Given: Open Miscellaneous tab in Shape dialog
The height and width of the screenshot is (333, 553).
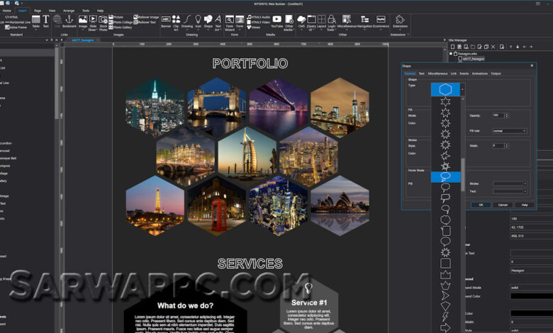Looking at the screenshot, I should 437,73.
